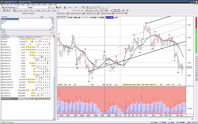Open the Scanners menu
This screenshot has width=198, height=124.
pyautogui.click(x=44, y=4)
